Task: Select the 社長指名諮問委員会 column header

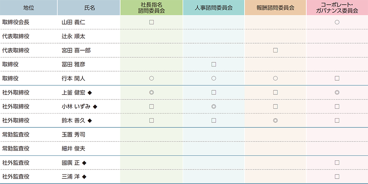Action: click(151, 8)
